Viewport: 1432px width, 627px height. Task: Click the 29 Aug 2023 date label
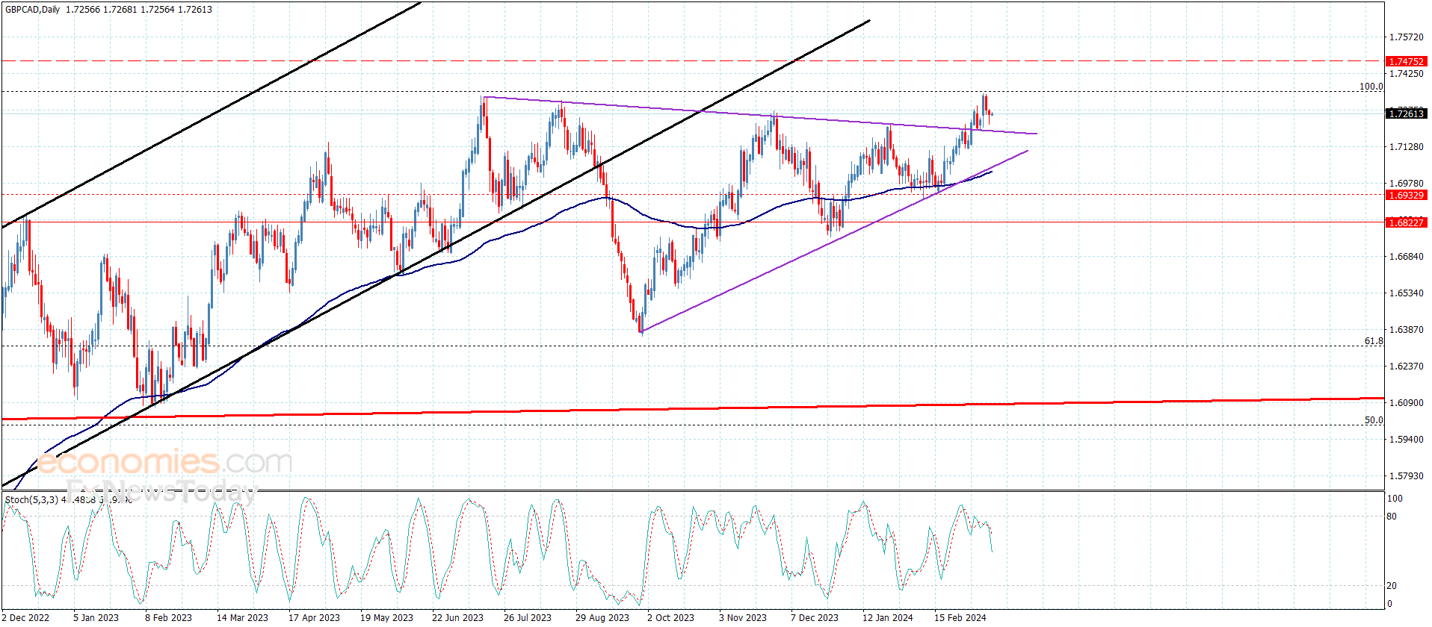tap(602, 617)
